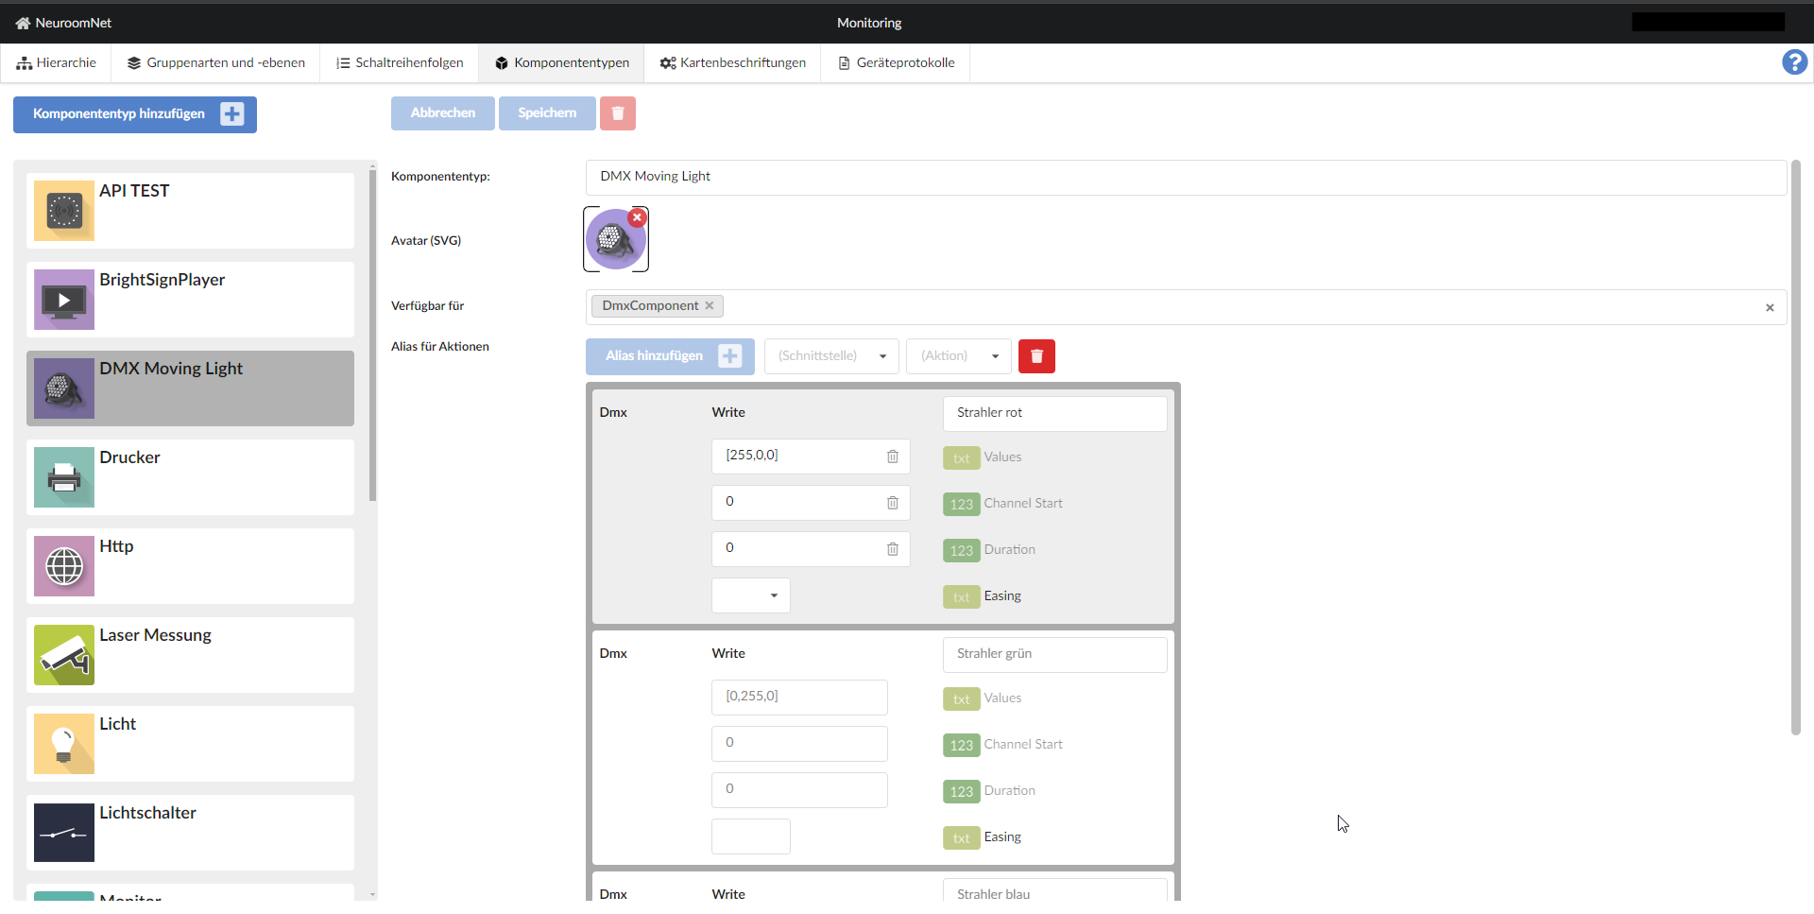The width and height of the screenshot is (1814, 914).
Task: Select the Laser Messung component
Action: coord(190,655)
